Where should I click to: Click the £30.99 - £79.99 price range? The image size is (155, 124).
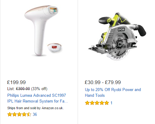[x=103, y=82]
